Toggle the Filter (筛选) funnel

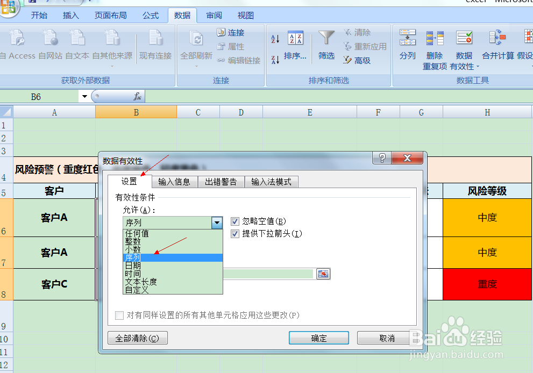[x=326, y=46]
